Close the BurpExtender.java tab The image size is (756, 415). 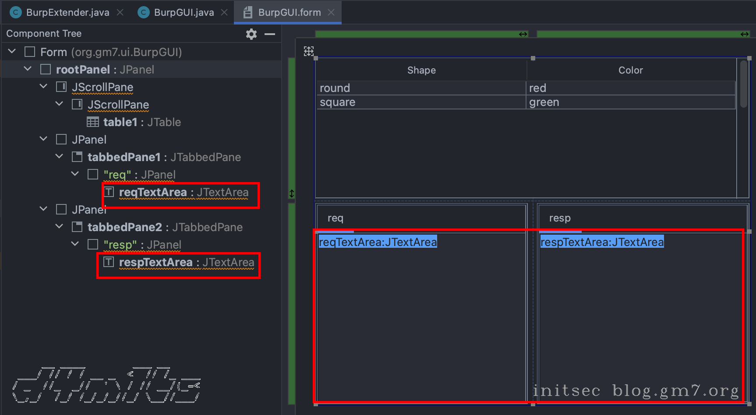tap(120, 13)
